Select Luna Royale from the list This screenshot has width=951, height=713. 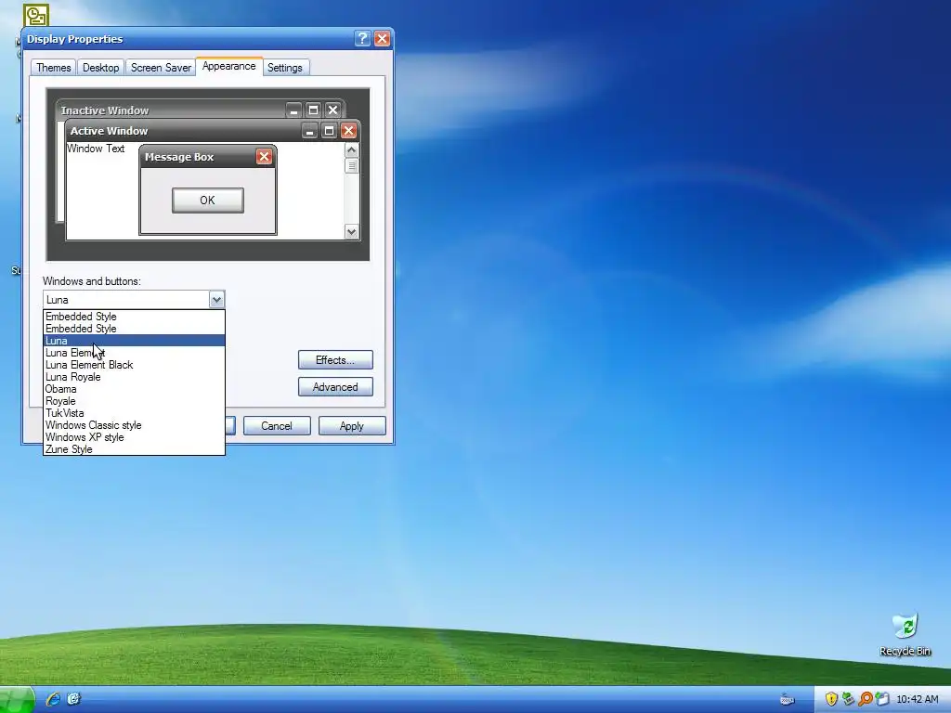[x=134, y=377]
